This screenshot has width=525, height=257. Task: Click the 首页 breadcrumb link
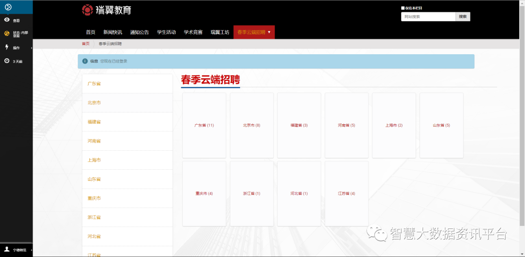(86, 44)
